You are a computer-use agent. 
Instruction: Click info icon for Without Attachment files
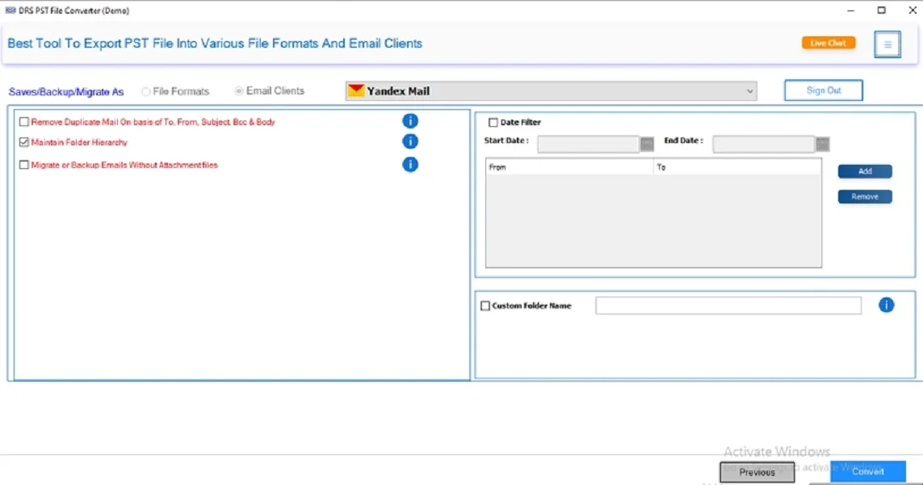[x=410, y=164]
